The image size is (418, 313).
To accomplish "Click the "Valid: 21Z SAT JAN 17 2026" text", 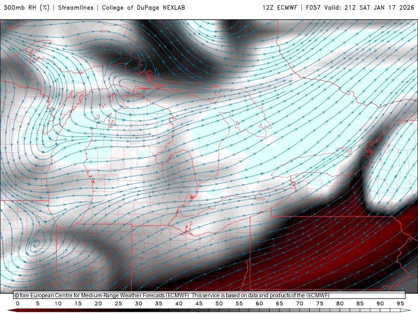I will tap(369, 7).
